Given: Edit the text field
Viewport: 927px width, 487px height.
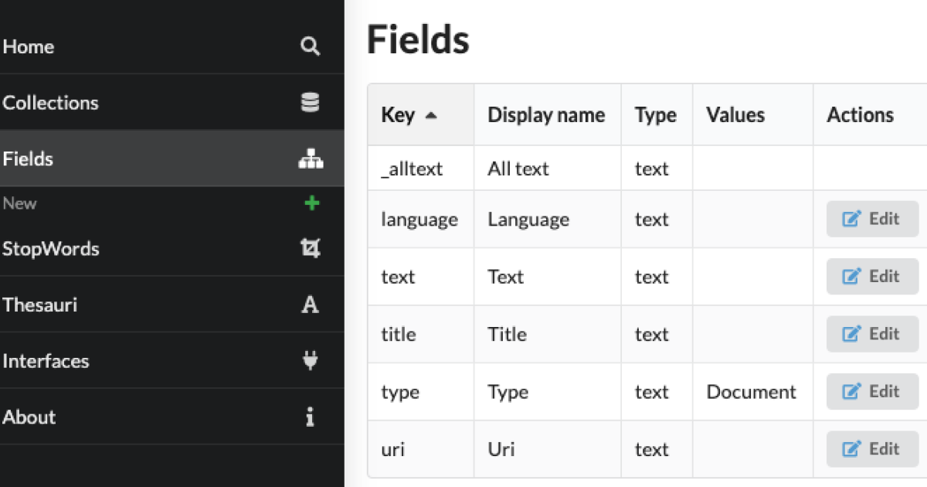Looking at the screenshot, I should [x=872, y=276].
